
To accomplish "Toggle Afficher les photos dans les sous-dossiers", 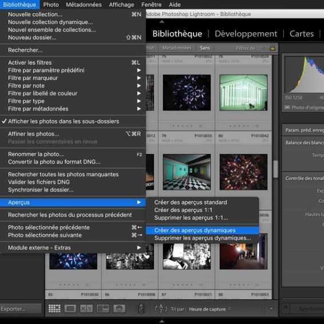I will pos(73,121).
